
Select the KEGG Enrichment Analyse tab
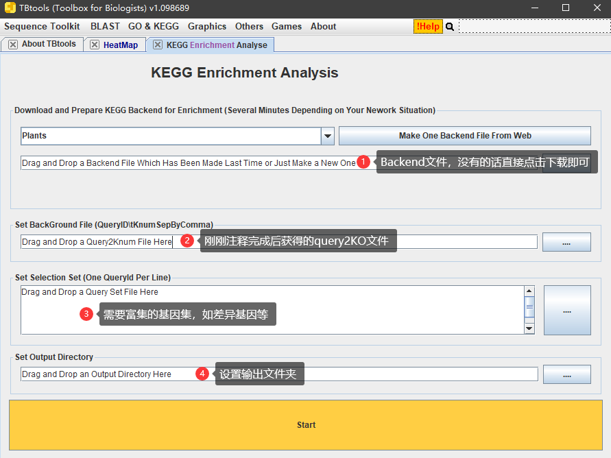(x=217, y=45)
